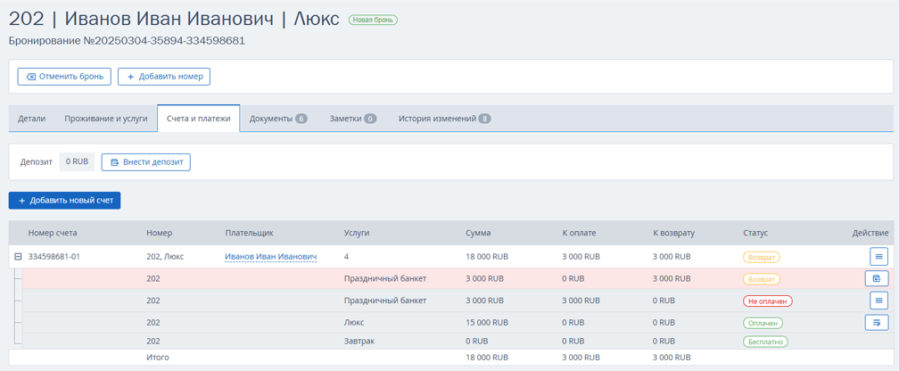Click refund action icon in Возврат row

coord(876,278)
